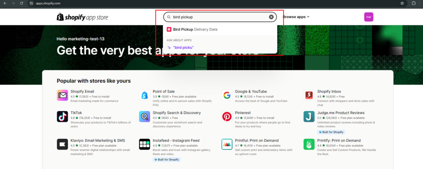Reload the page with browser refresh icon
Image resolution: width=423 pixels, height=169 pixels.
[21, 3]
